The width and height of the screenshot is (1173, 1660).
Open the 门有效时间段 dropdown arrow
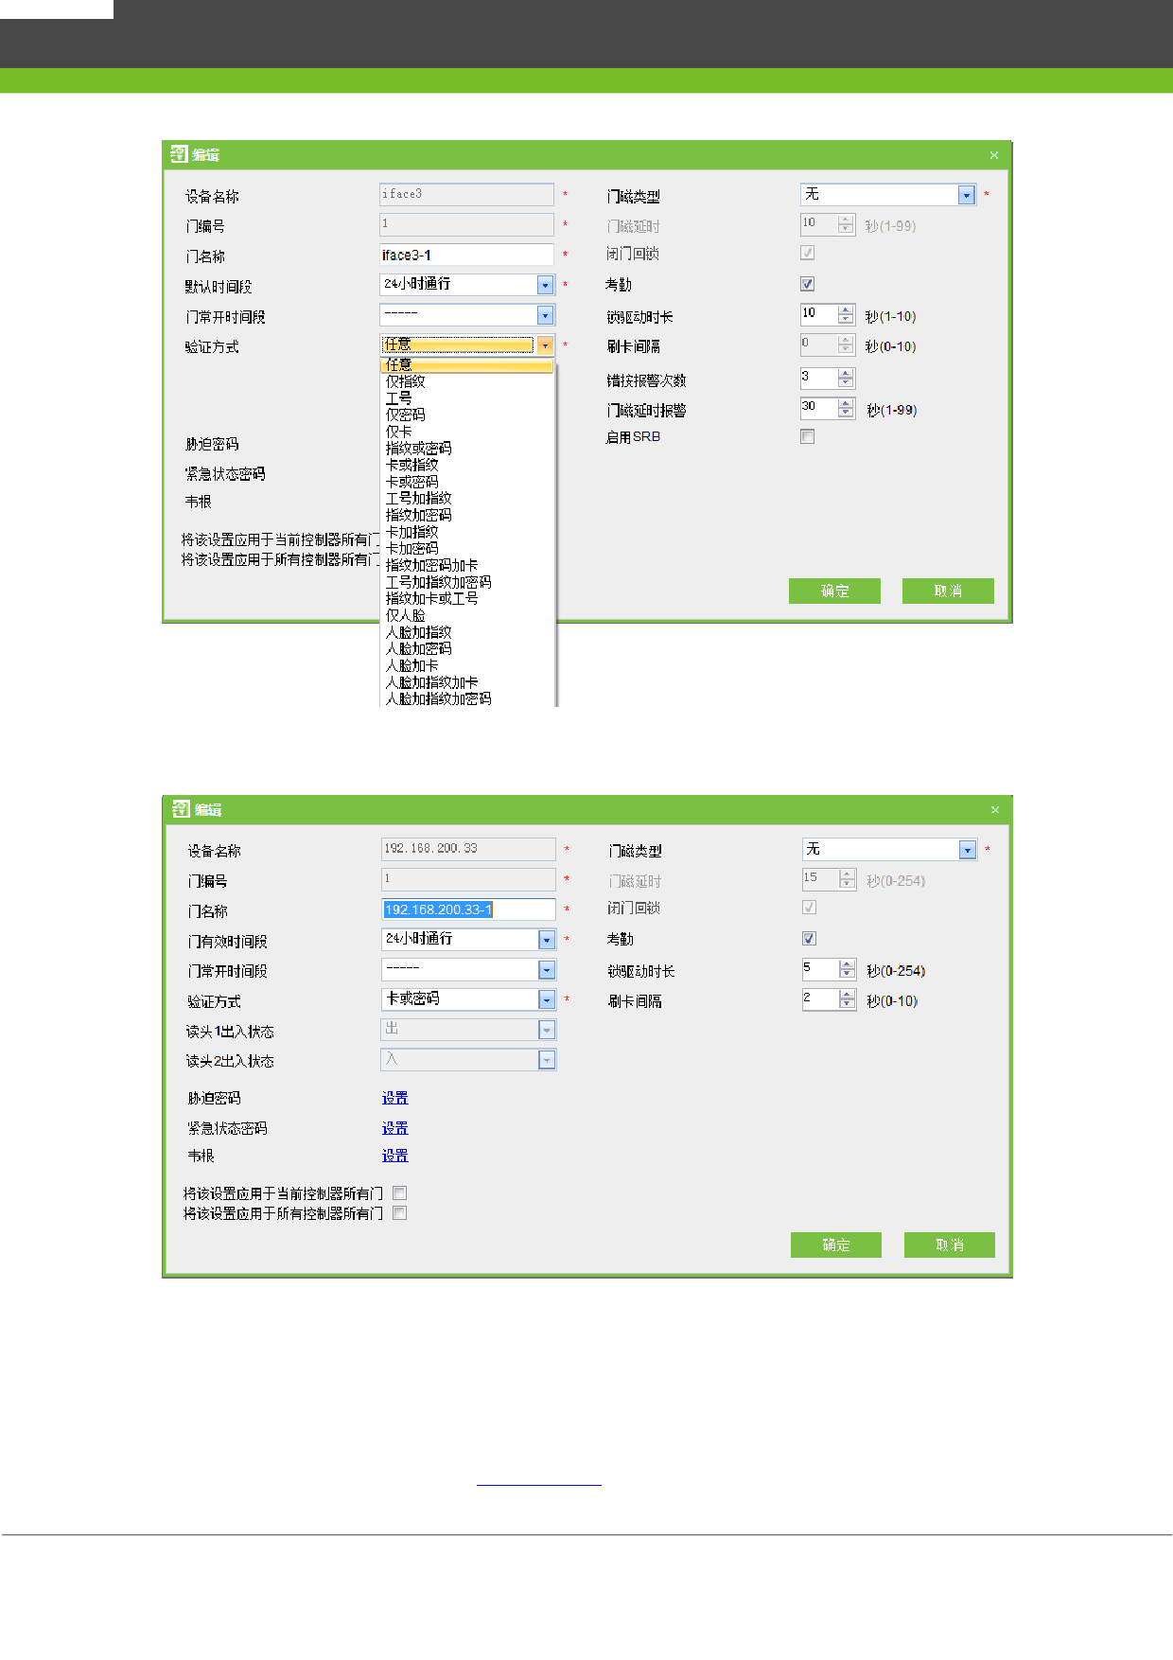point(547,940)
